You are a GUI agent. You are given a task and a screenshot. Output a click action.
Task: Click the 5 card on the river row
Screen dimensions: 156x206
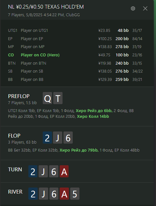pyautogui.click(x=75, y=194)
